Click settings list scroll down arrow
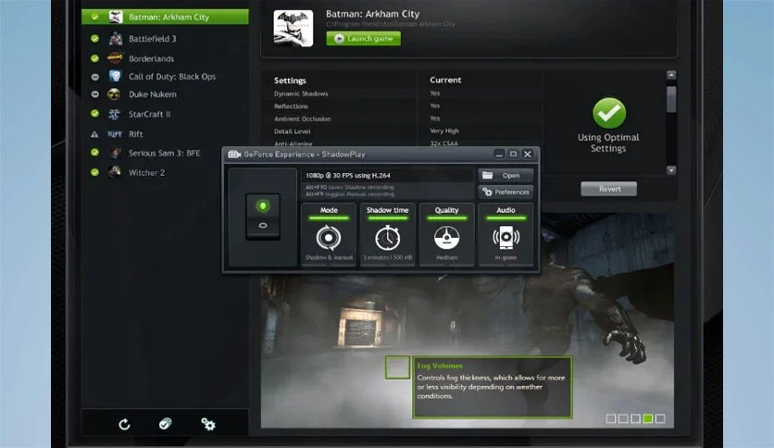 (x=671, y=170)
